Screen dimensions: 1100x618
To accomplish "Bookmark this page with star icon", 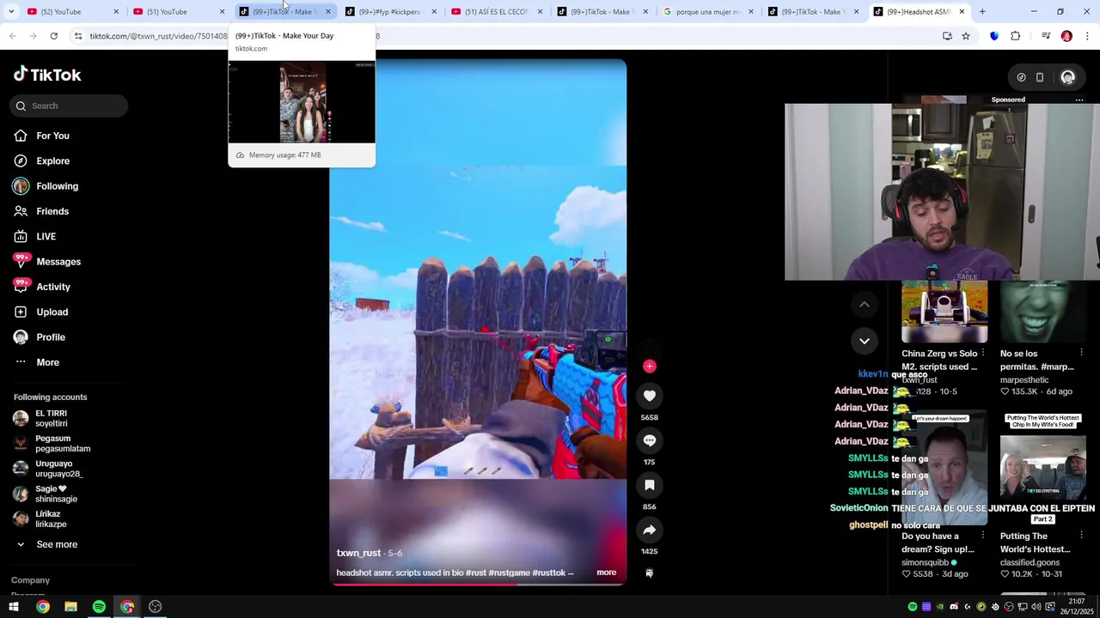I will coord(966,36).
